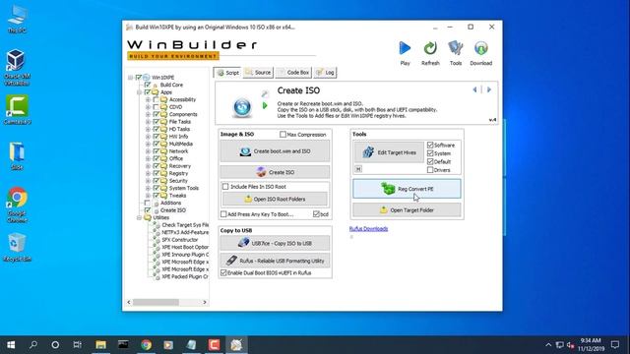Go to next script with the right arrow
Image resolution: width=630 pixels, height=354 pixels.
pyautogui.click(x=489, y=89)
